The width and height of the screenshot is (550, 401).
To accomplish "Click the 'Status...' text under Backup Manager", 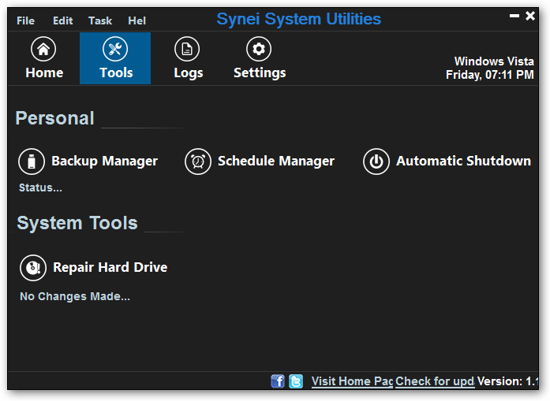I will click(x=40, y=188).
